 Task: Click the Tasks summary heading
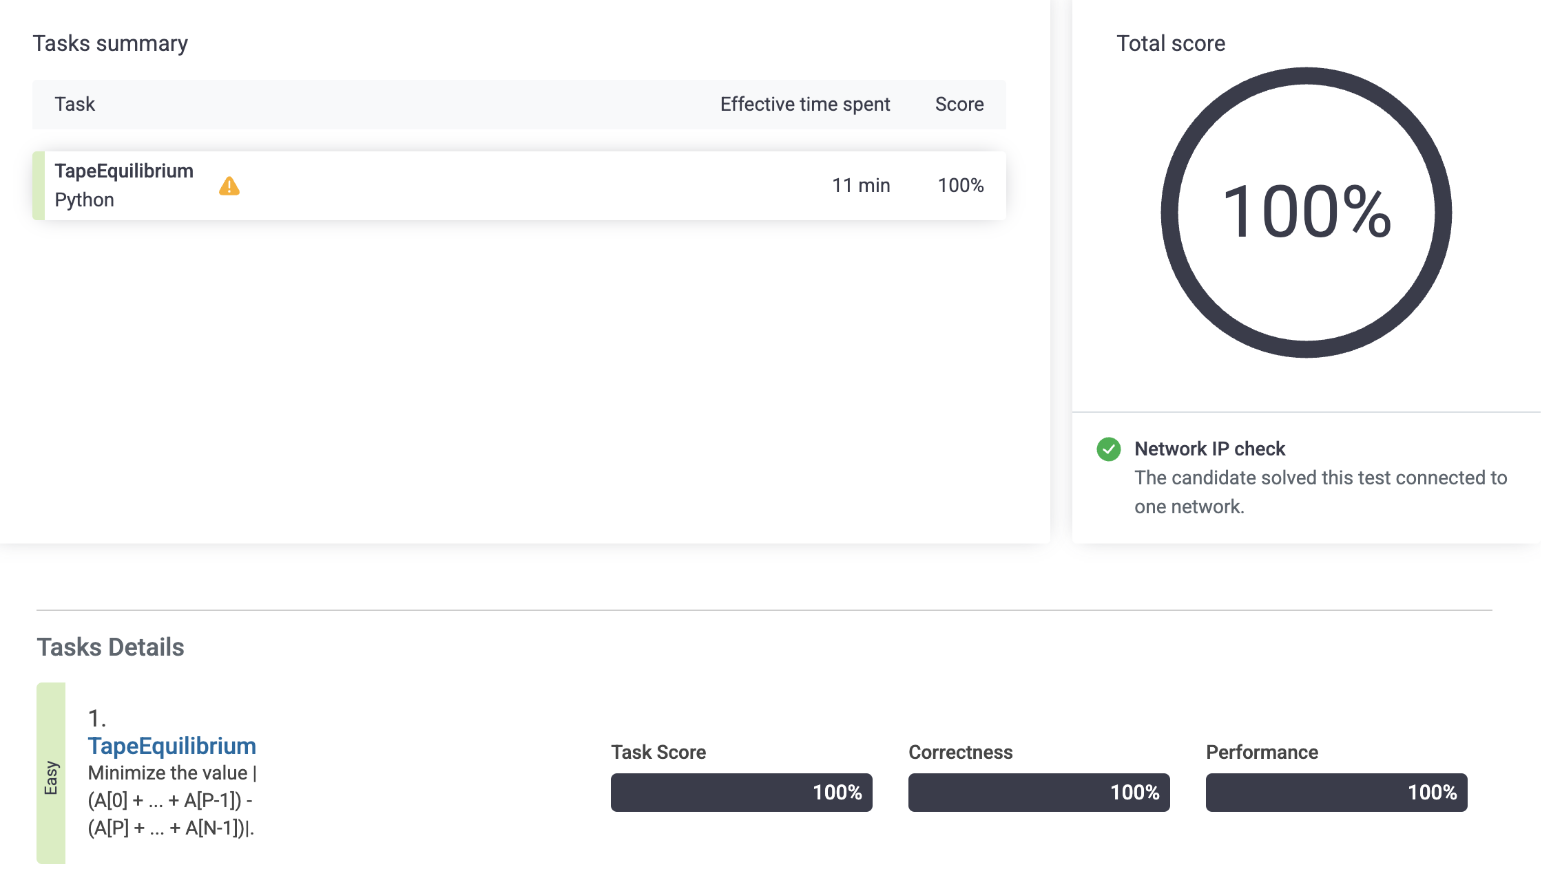[x=110, y=43]
